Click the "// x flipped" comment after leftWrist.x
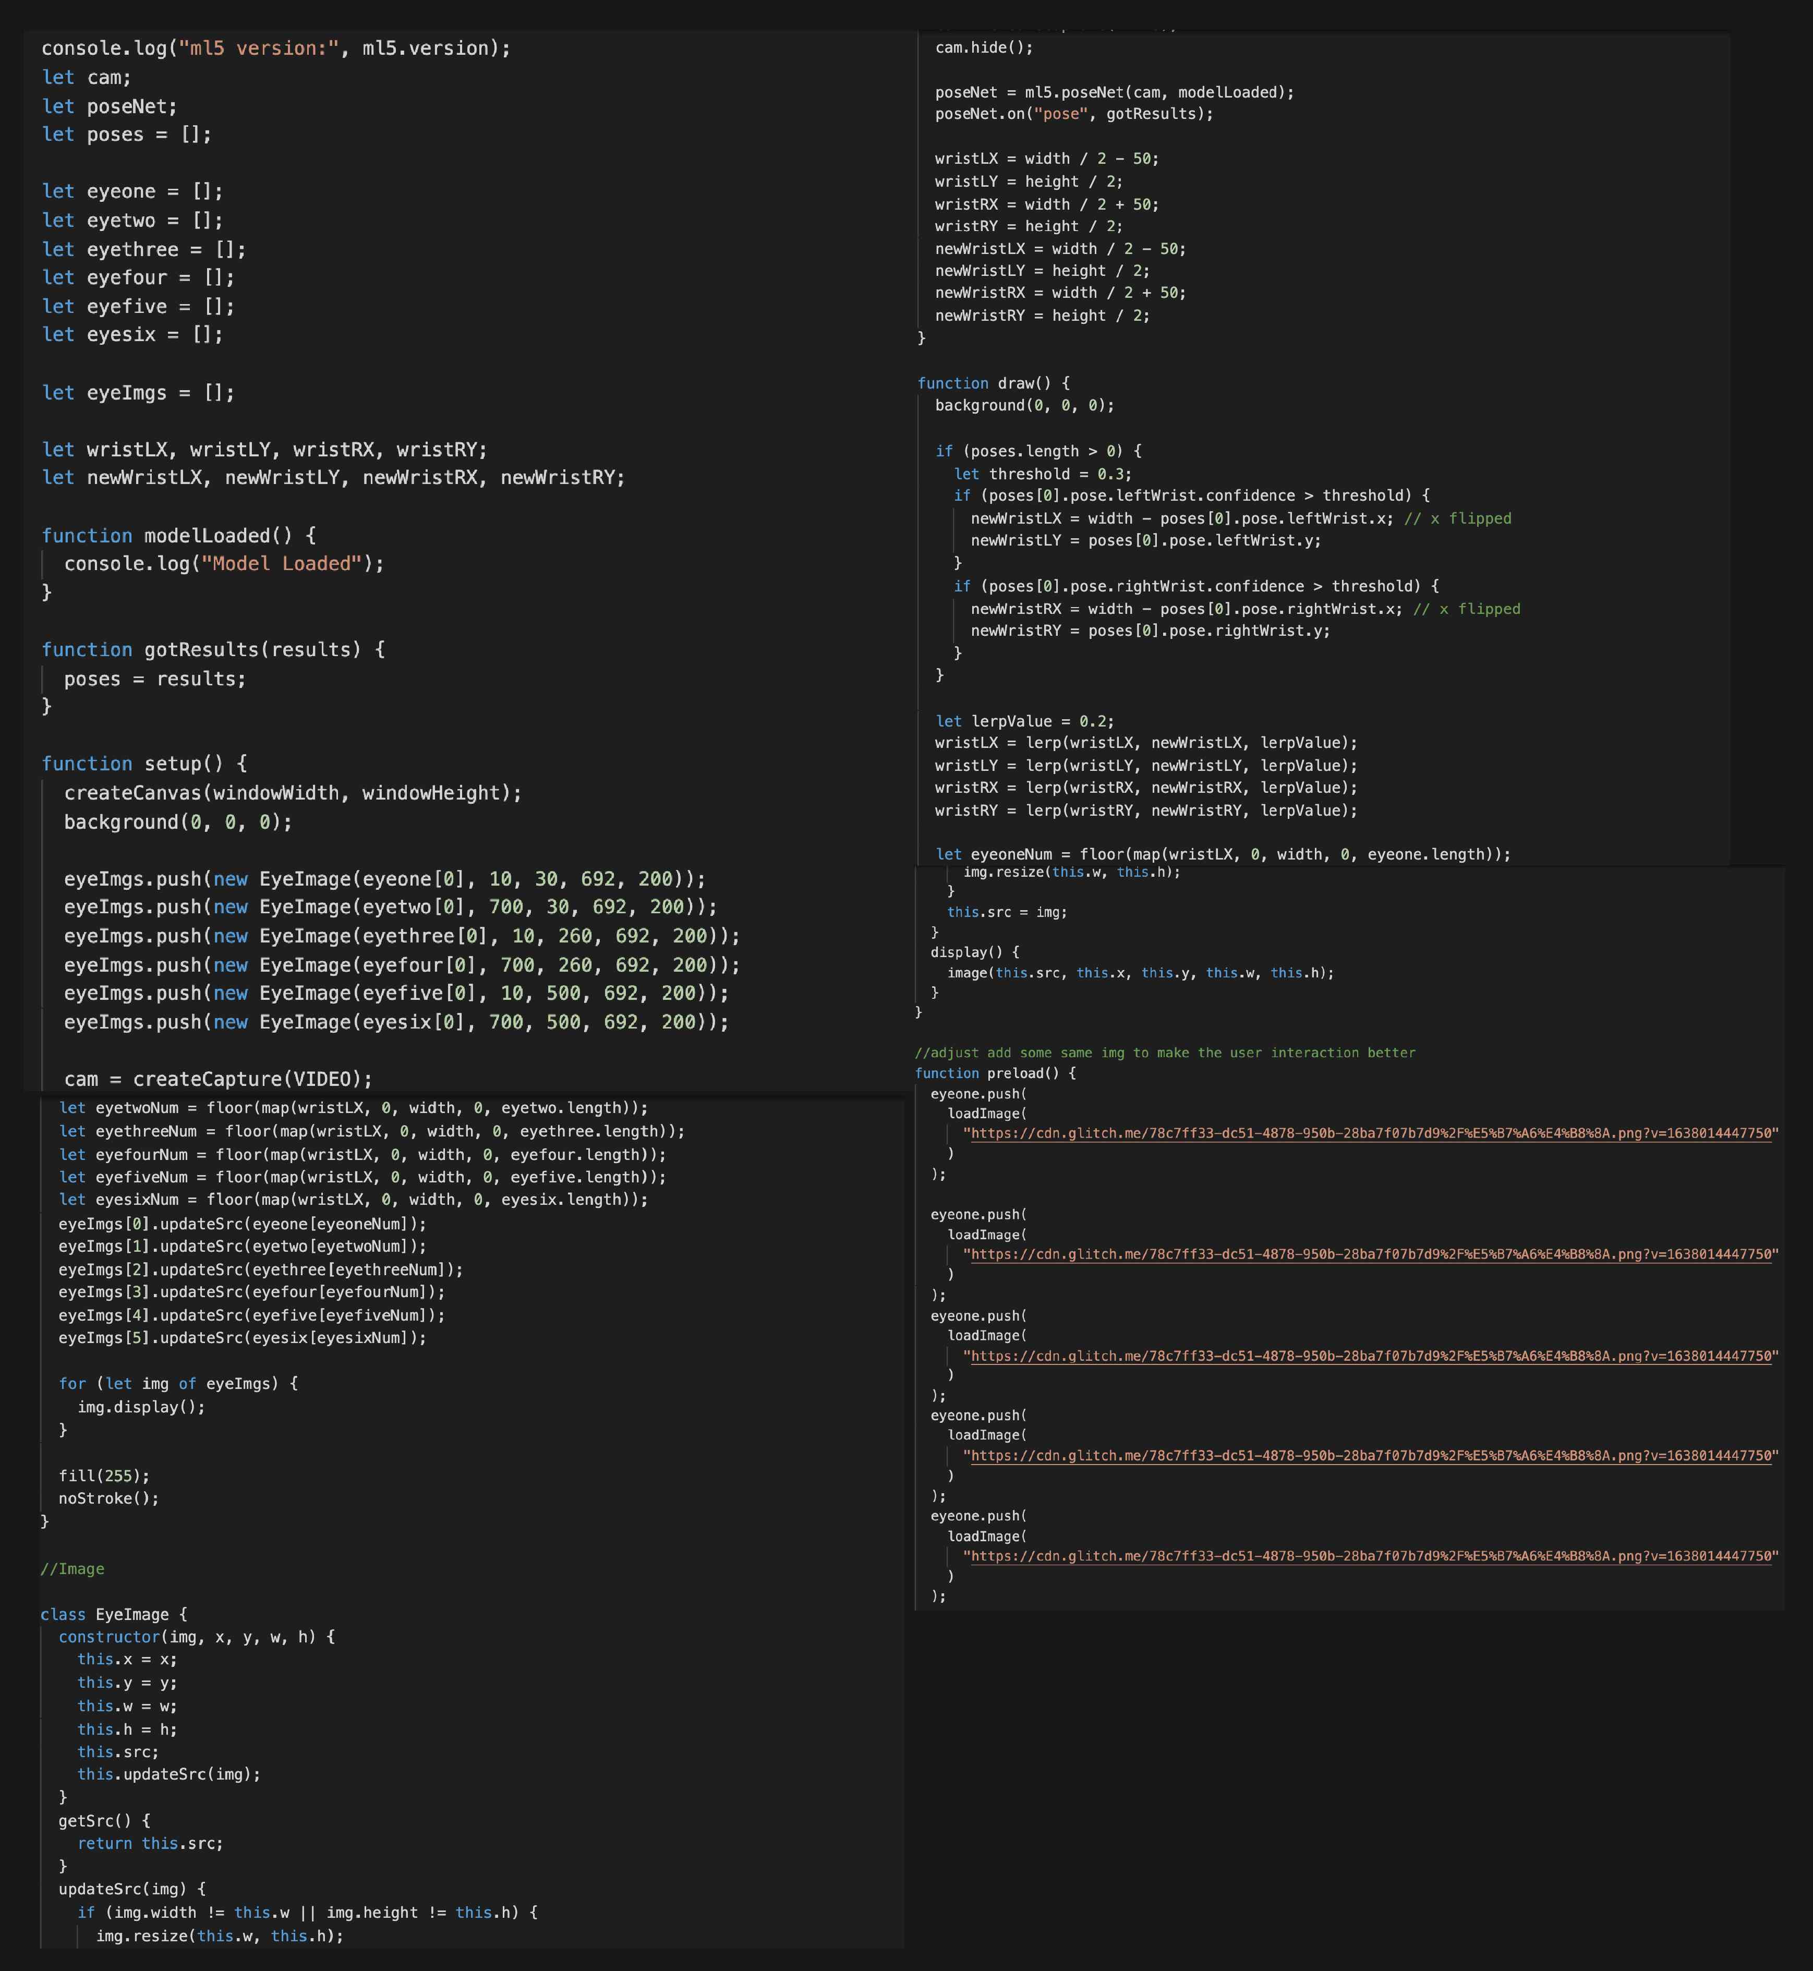The image size is (1813, 1971). click(1458, 518)
